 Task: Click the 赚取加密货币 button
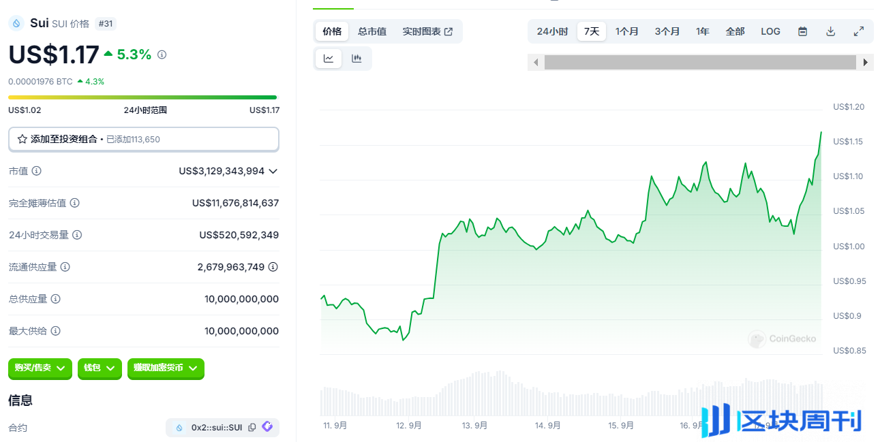[165, 368]
